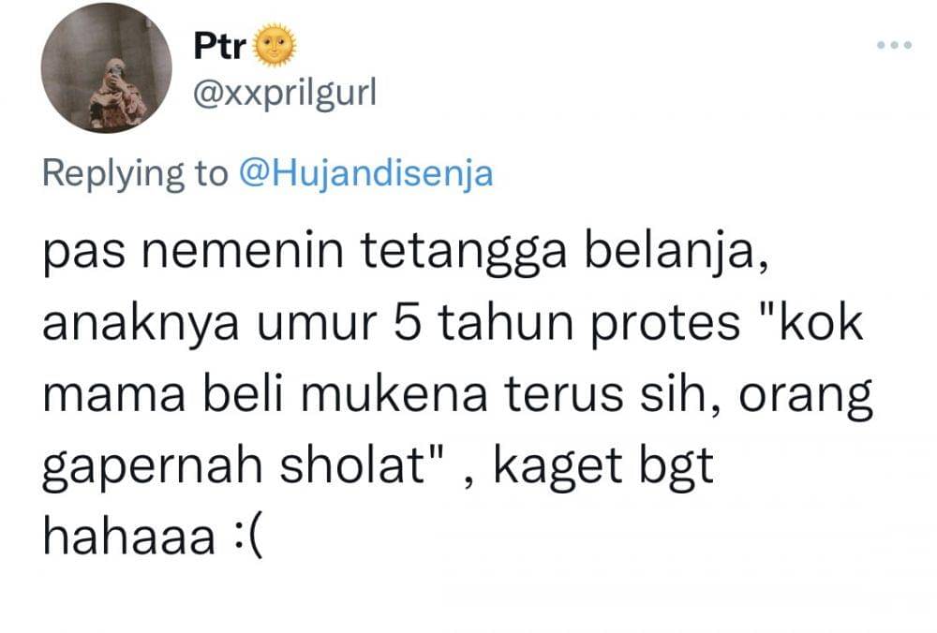Viewport: 937px width, 633px height.
Task: Click the sun emoji beside Ptr
Action: tap(275, 45)
